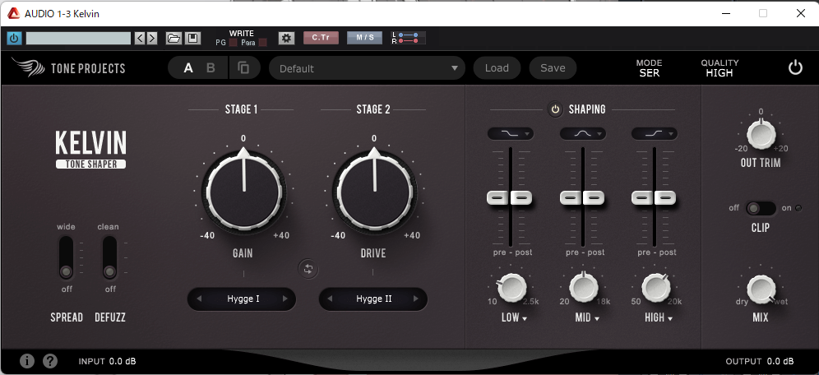Click the HIGH band post fader handle
Screen dimensions: 819x375
(665, 197)
